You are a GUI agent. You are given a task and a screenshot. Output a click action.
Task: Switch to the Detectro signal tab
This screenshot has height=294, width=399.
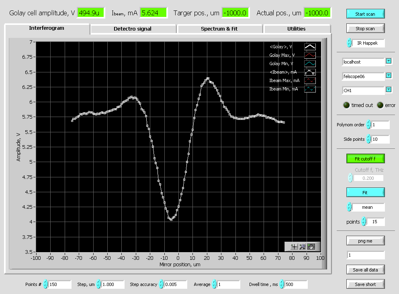point(133,29)
